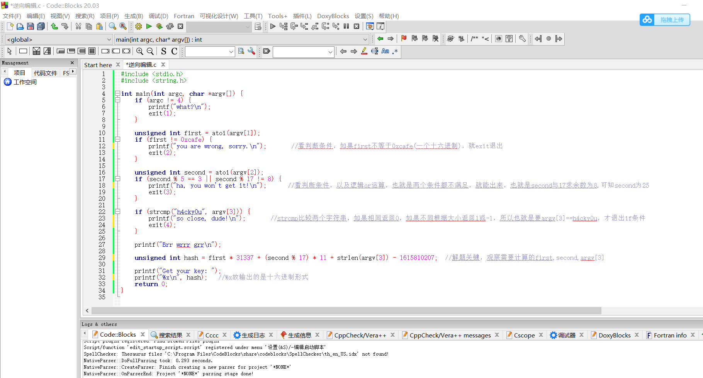This screenshot has height=378, width=703.
Task: Open the Fortran menu
Action: [184, 16]
